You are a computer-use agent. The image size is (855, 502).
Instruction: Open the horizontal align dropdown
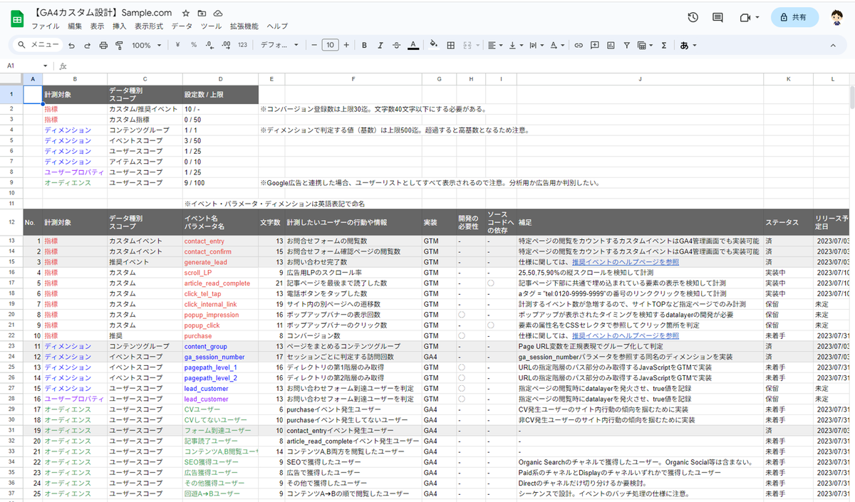495,45
